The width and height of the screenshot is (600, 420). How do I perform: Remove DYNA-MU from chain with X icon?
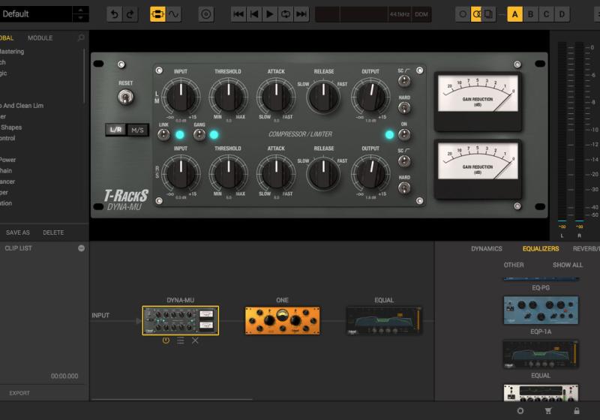(195, 340)
